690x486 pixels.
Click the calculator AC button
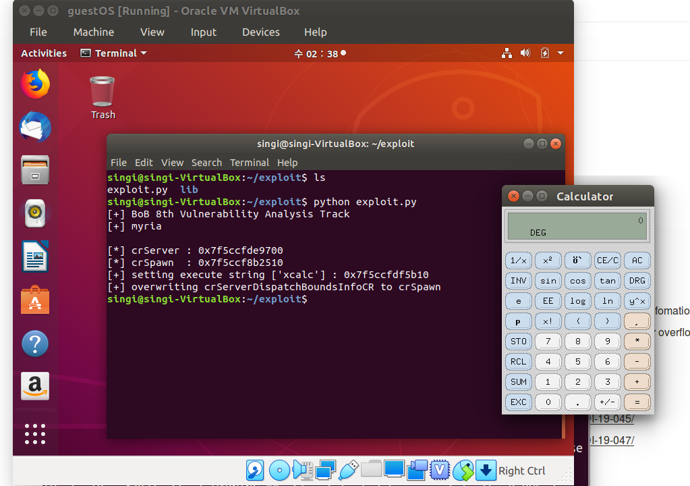point(637,261)
